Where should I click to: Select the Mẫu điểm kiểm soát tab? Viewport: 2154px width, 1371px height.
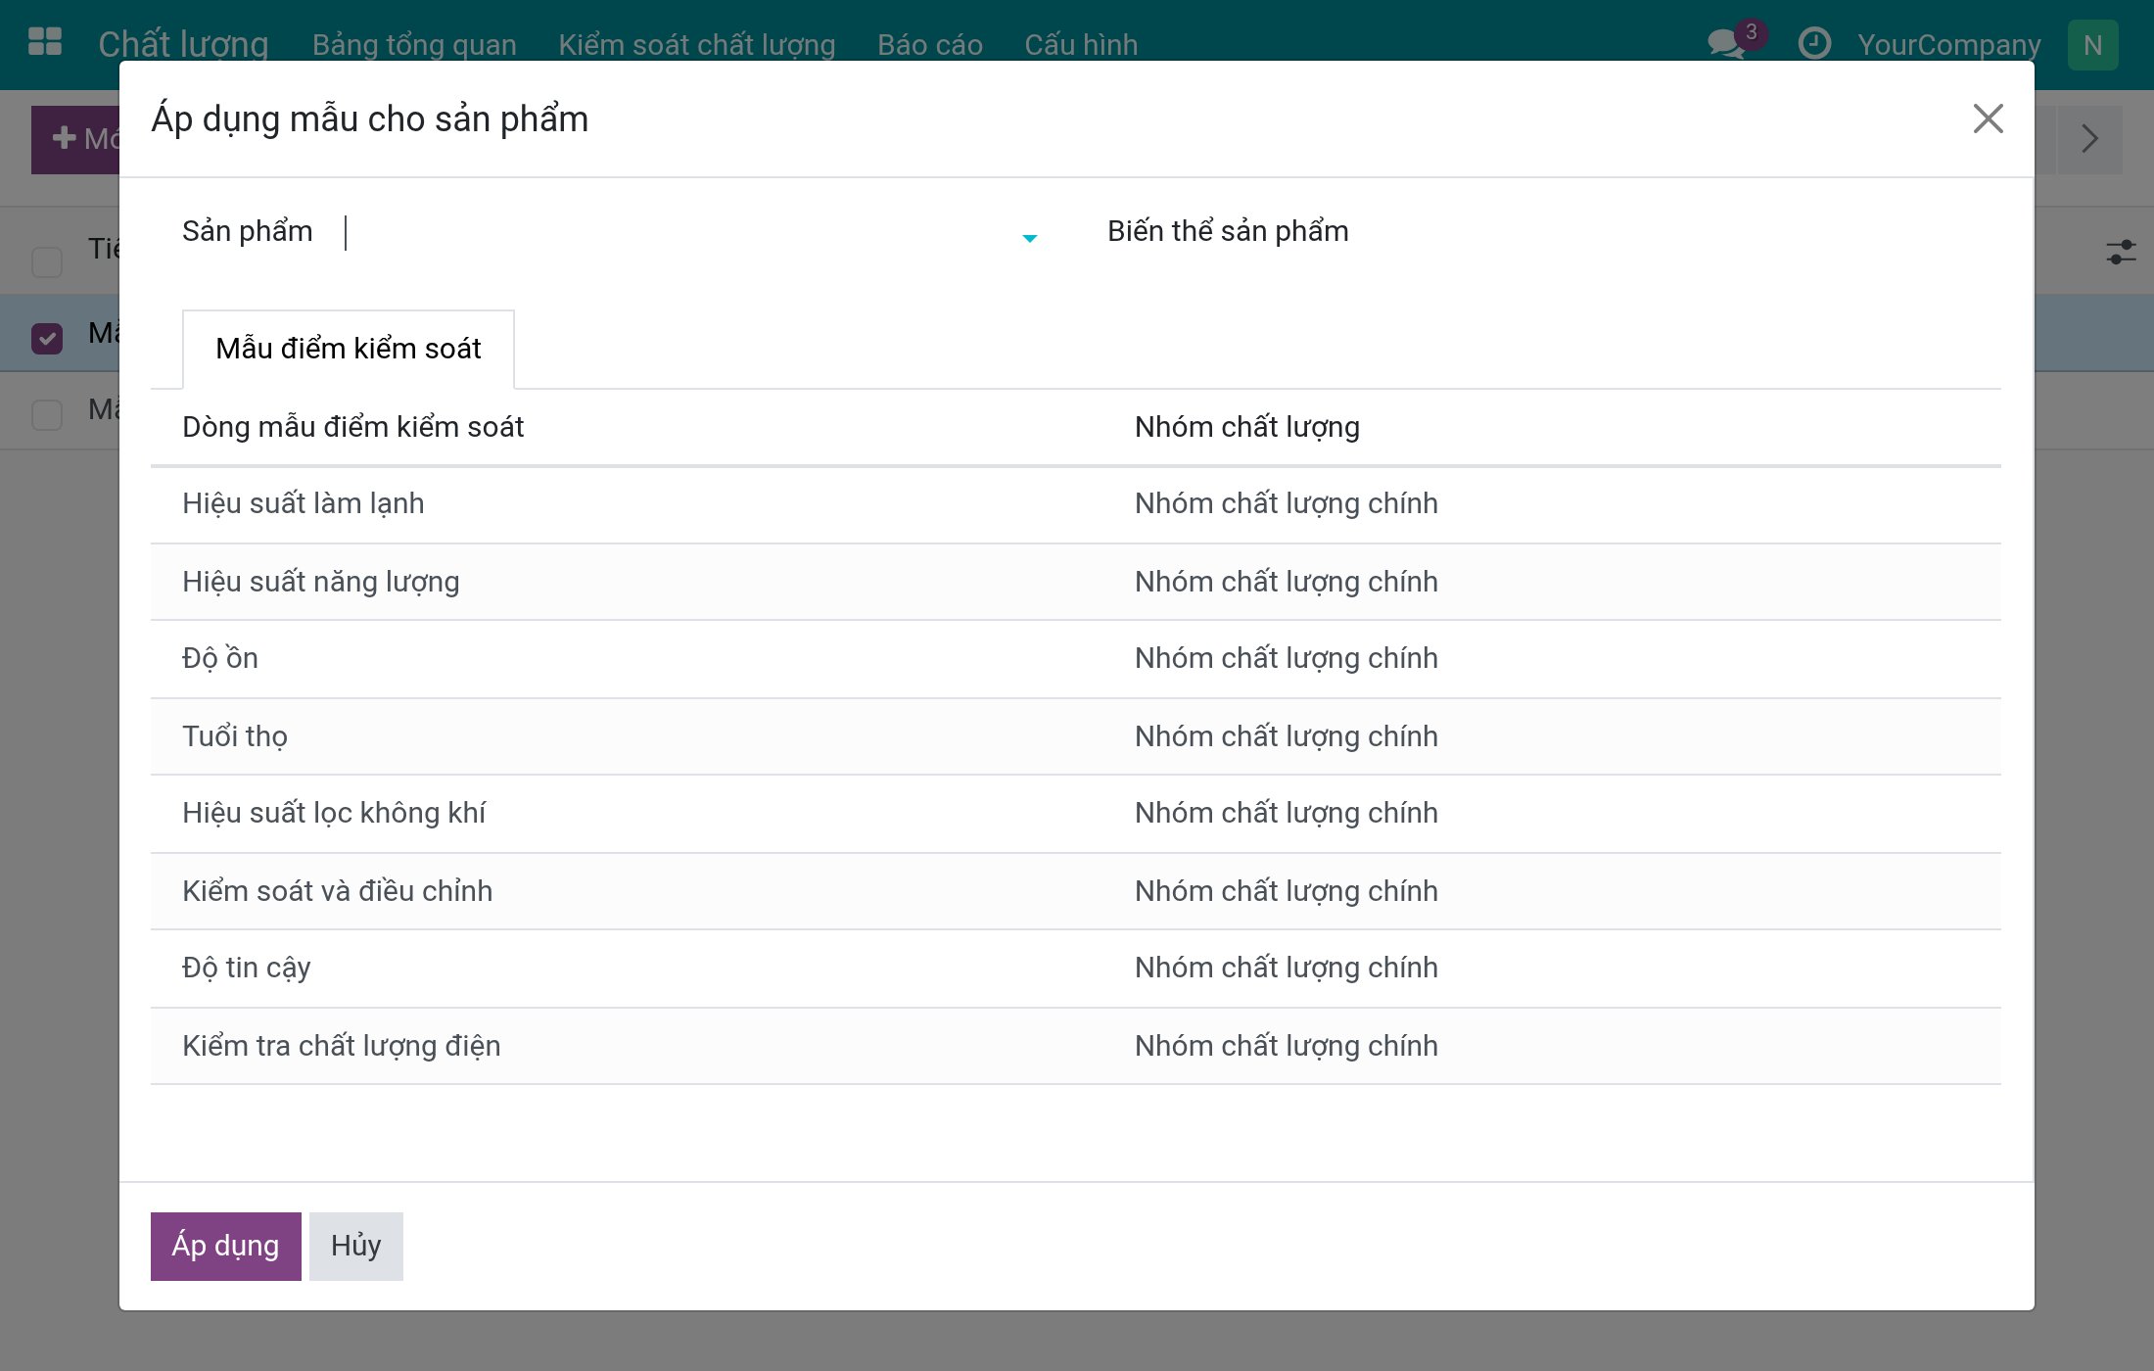[349, 349]
